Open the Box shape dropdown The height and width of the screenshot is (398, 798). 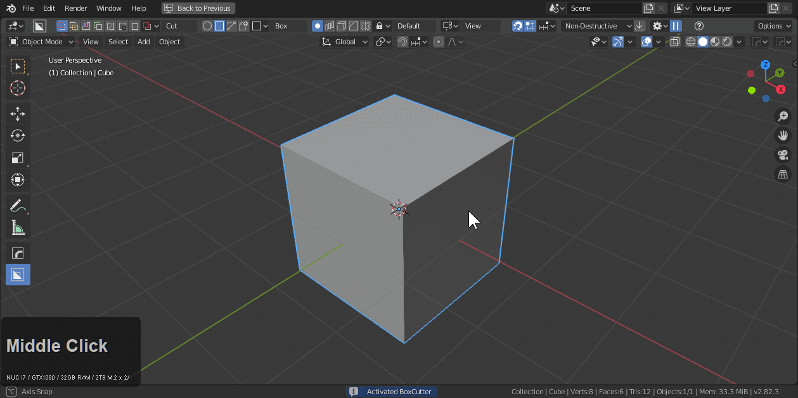pyautogui.click(x=288, y=26)
